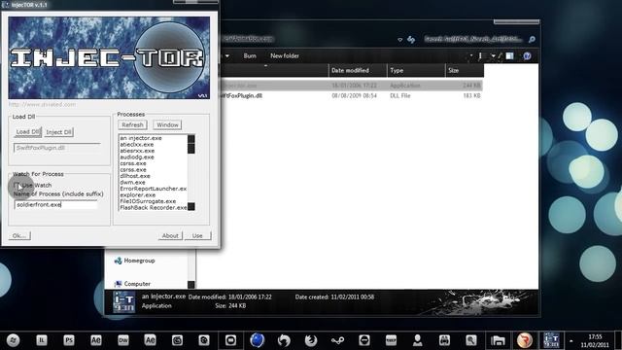Viewport: 622px width, 350px height.
Task: Open Explorer address bar history dropdown
Action: click(399, 39)
